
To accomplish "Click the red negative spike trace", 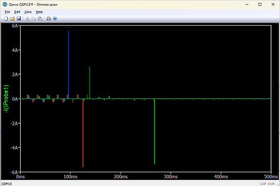I will point(83,134).
